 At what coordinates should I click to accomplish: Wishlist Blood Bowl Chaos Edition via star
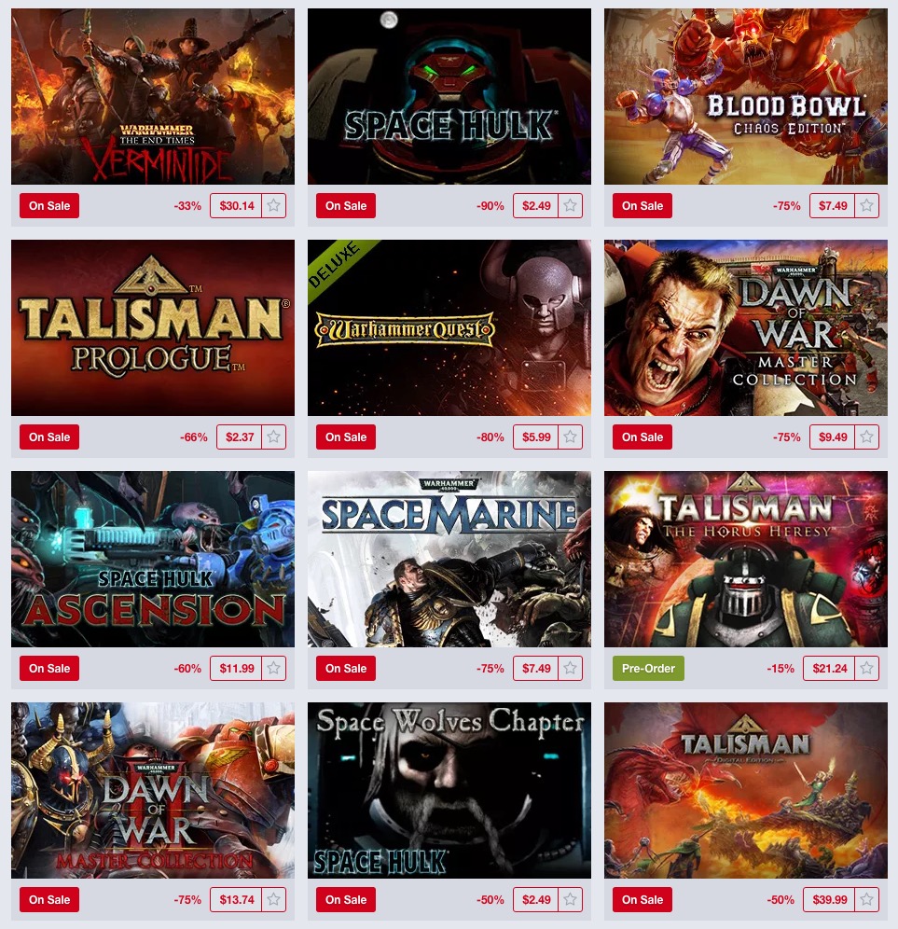coord(866,205)
